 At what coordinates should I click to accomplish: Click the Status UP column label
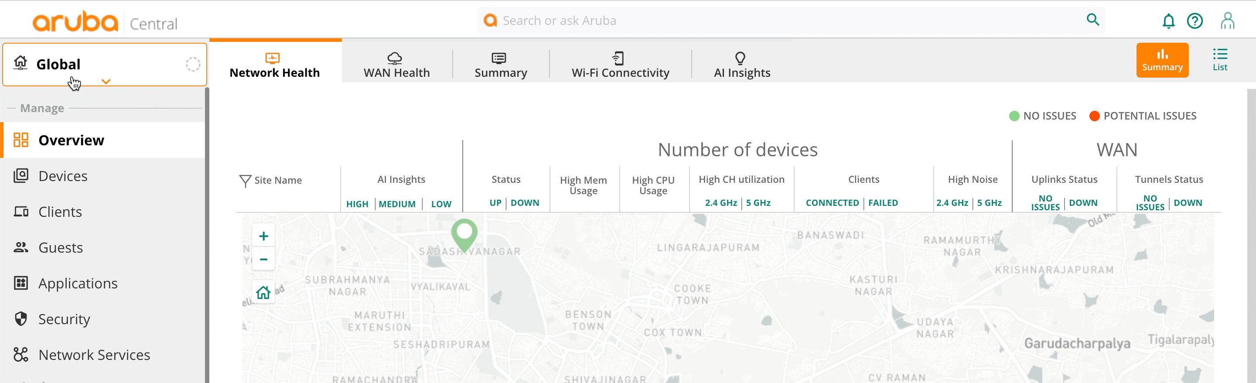[495, 202]
